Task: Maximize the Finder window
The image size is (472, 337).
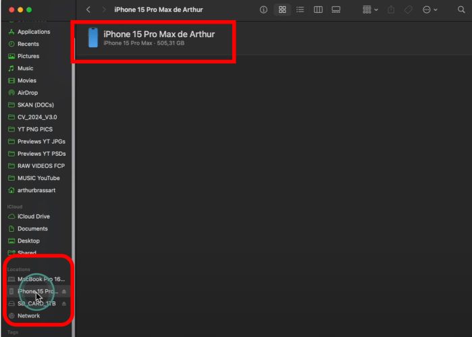Action: point(29,9)
